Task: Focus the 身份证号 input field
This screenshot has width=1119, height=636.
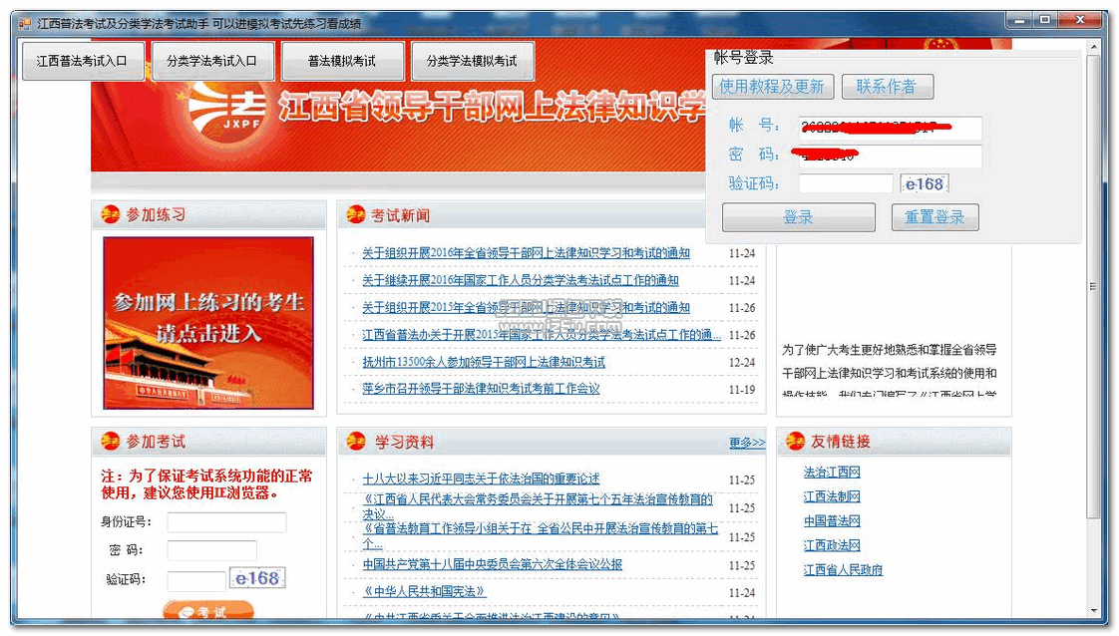Action: coord(227,522)
